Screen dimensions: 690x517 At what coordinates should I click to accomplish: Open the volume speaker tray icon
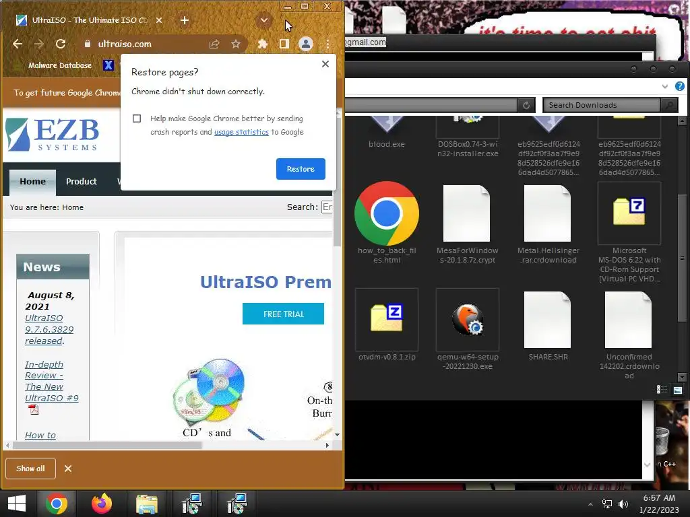(623, 504)
